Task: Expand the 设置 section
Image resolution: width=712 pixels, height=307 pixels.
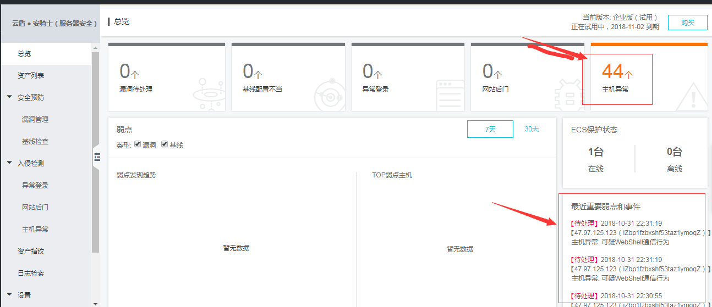Action: (9, 295)
